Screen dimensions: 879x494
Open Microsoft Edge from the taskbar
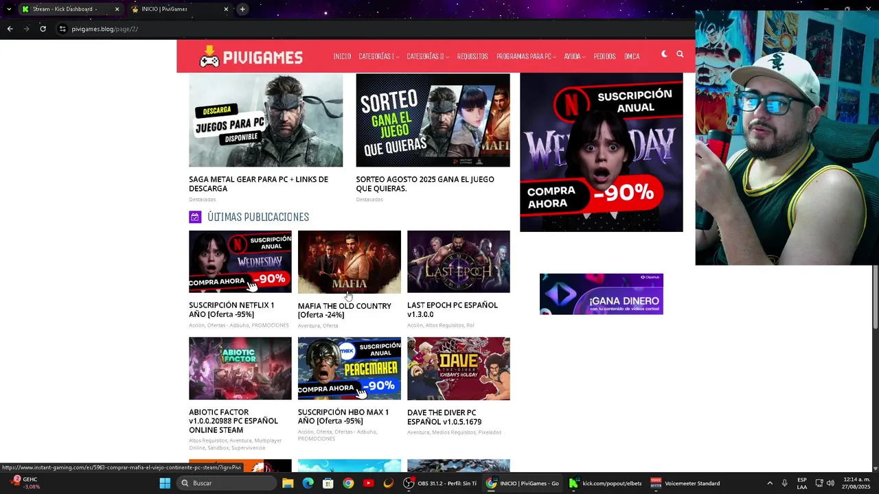[308, 483]
